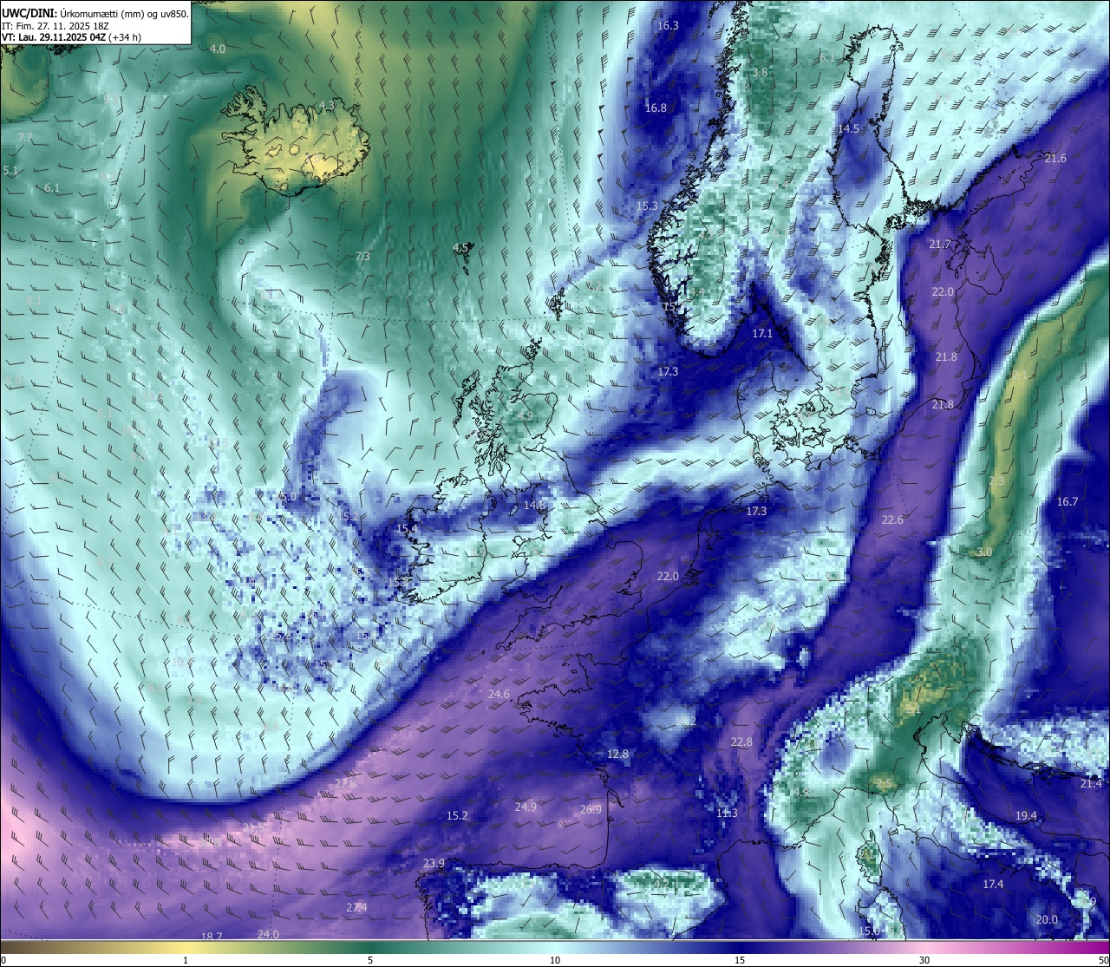Click the 16.3 value label

(x=668, y=26)
